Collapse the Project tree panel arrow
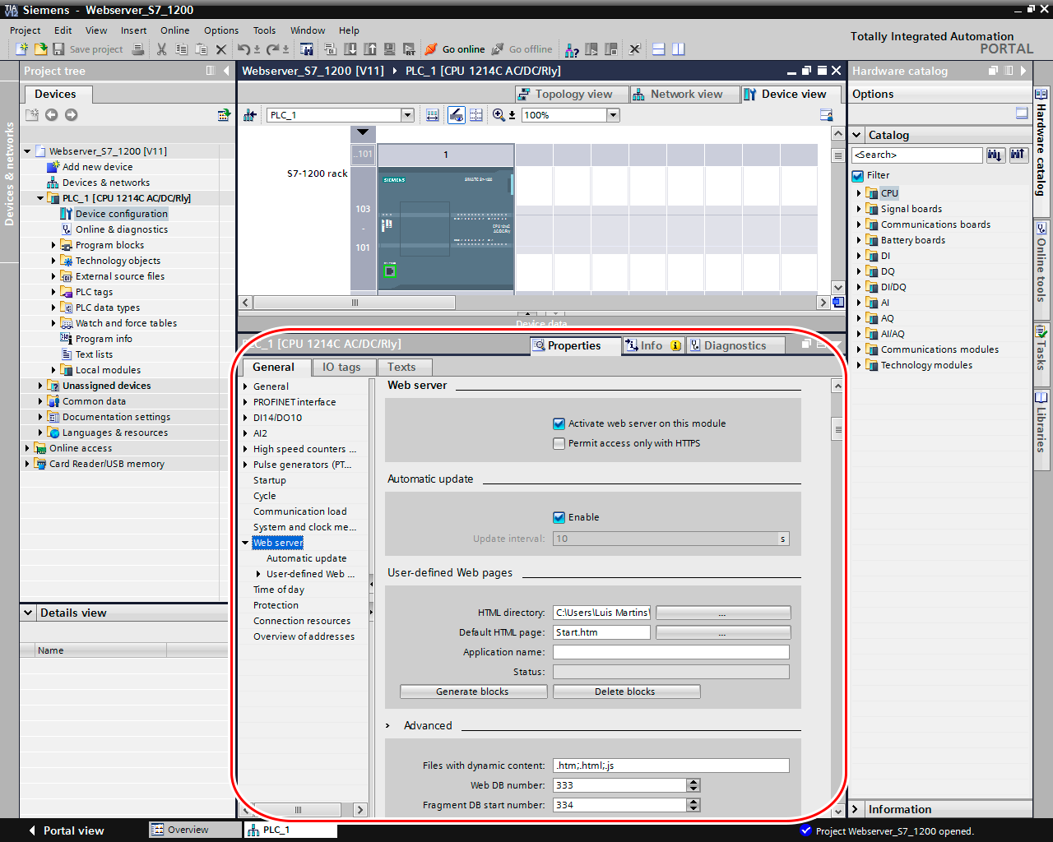This screenshot has height=842, width=1053. point(226,71)
